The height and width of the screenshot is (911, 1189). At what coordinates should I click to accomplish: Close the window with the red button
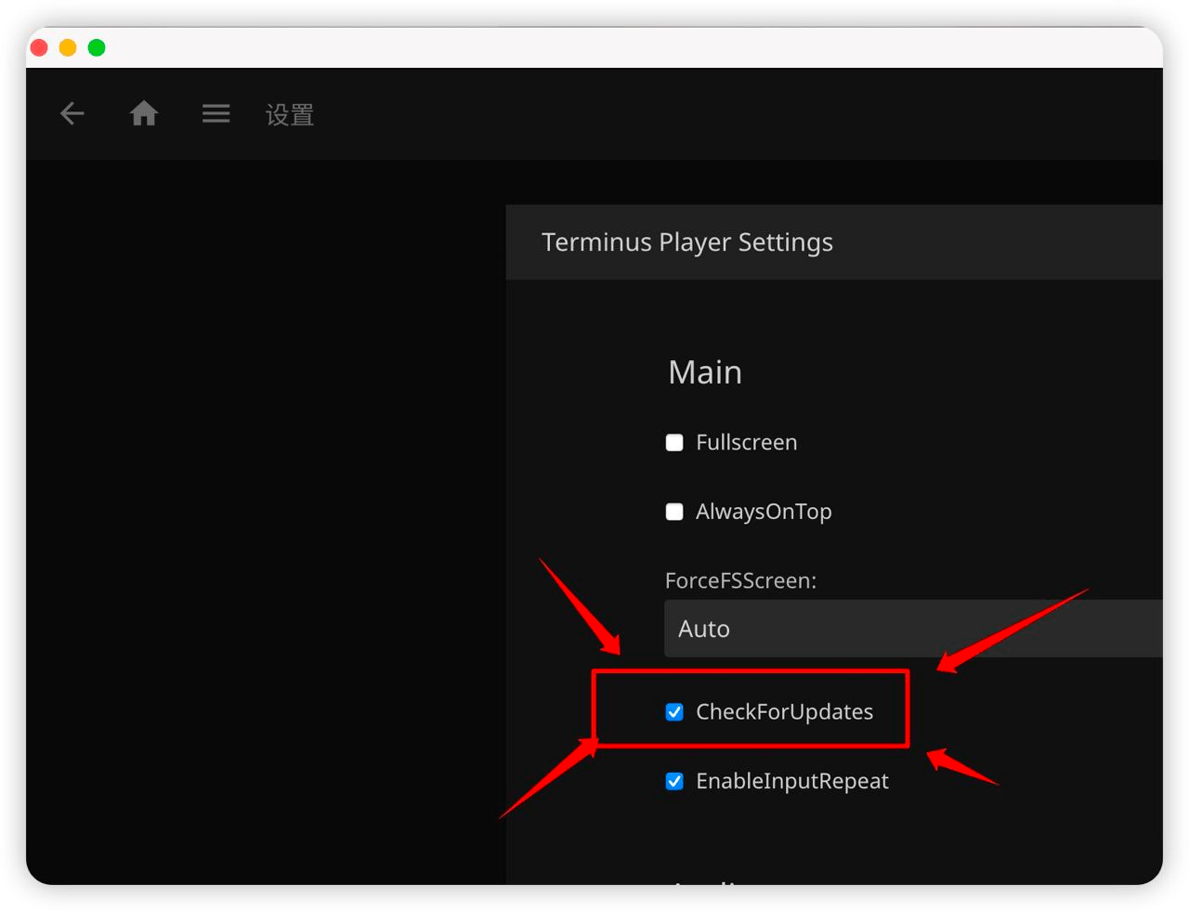(x=39, y=47)
